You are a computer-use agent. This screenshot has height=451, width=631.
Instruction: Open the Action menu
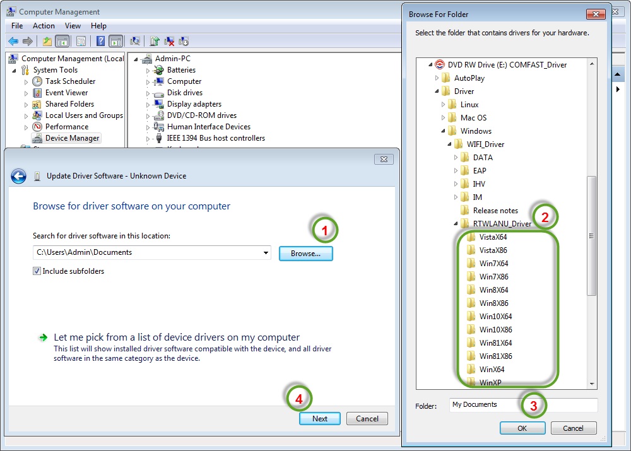point(44,26)
